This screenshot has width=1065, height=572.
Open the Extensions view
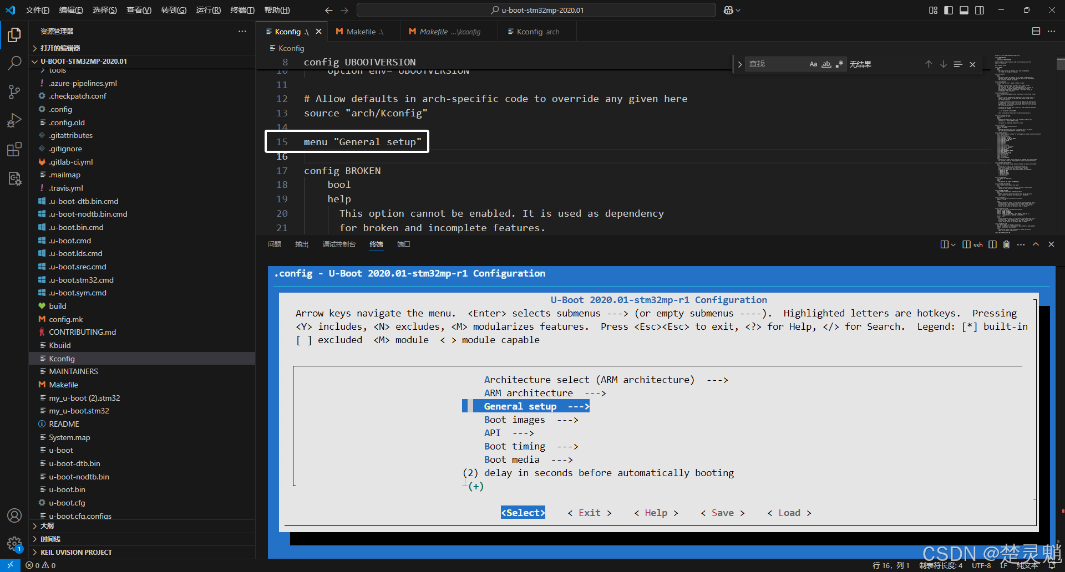click(x=14, y=149)
